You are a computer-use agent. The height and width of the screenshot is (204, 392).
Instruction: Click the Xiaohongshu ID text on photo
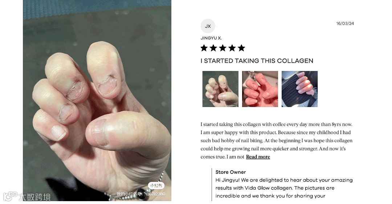(x=141, y=194)
